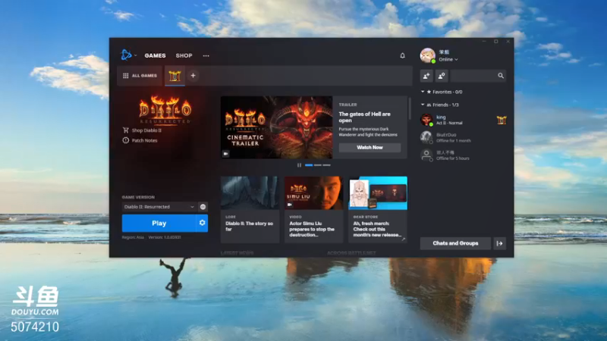The width and height of the screenshot is (607, 341).
Task: Click 'The gates of Hell are open' headline
Action: (x=364, y=117)
